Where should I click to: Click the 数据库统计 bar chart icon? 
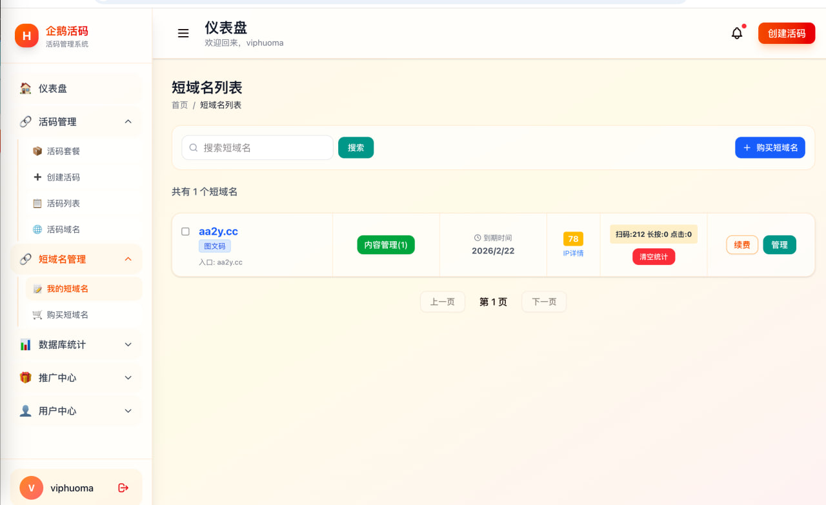(x=25, y=344)
